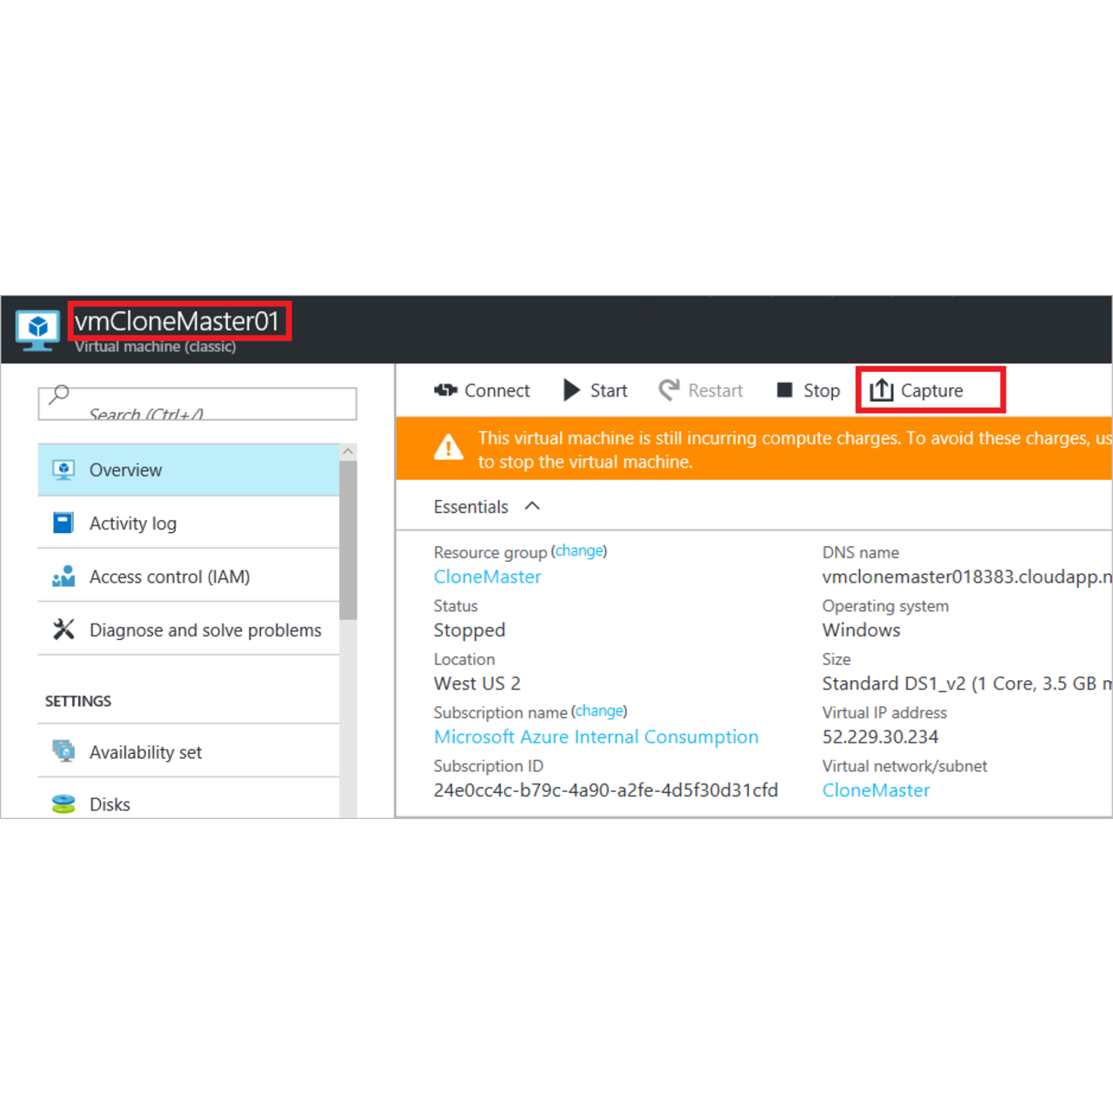
Task: Open Microsoft Azure Internal Consumption subscription link
Action: [596, 736]
